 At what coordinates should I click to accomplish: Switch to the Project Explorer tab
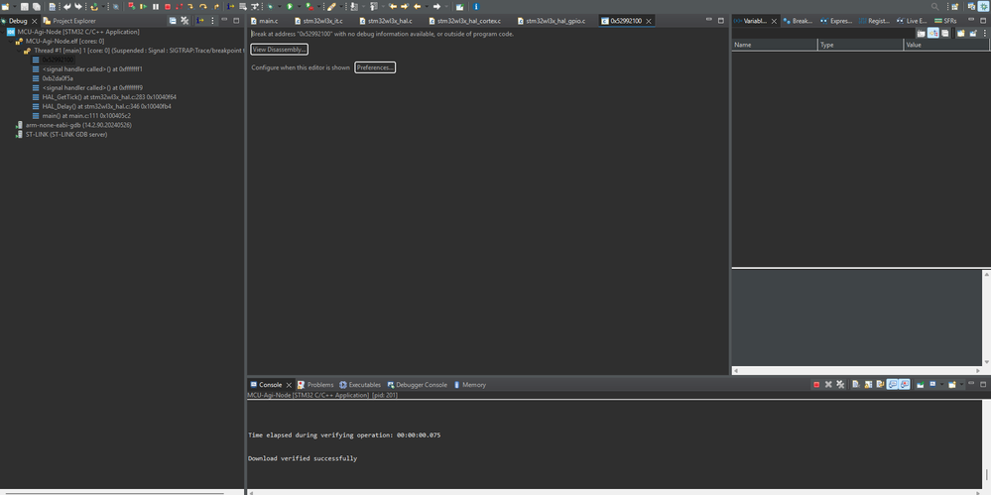click(x=69, y=21)
